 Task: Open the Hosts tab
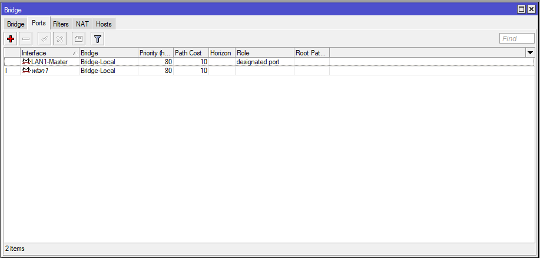(x=104, y=24)
